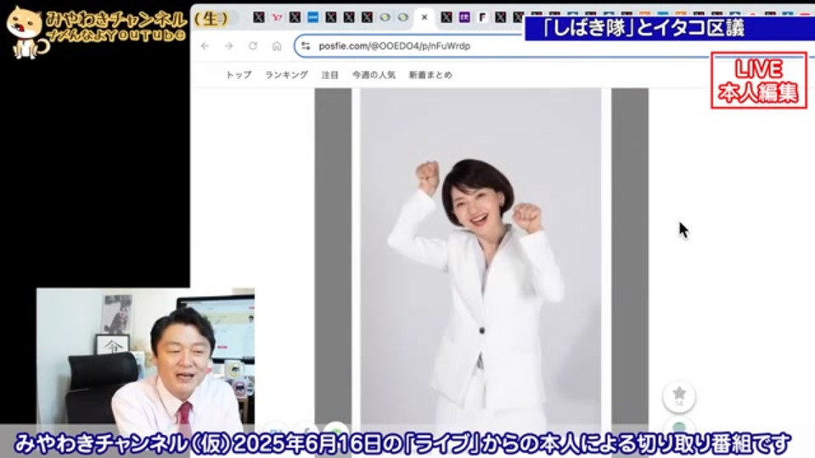This screenshot has height=458, width=815.
Task: Open 今週の人気 section
Action: pos(374,75)
